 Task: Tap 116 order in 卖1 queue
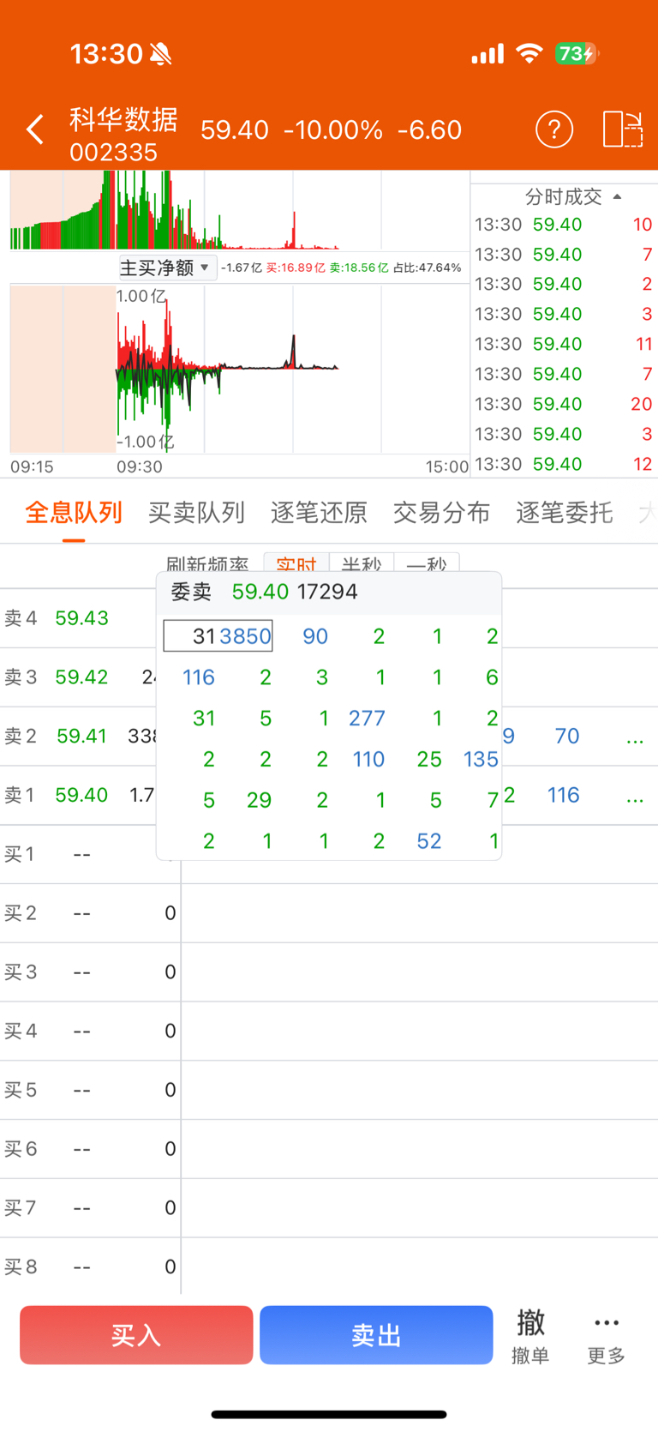(564, 795)
